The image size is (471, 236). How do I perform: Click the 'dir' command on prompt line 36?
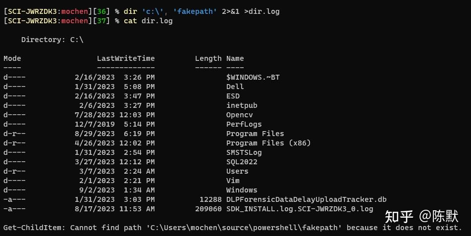(130, 11)
